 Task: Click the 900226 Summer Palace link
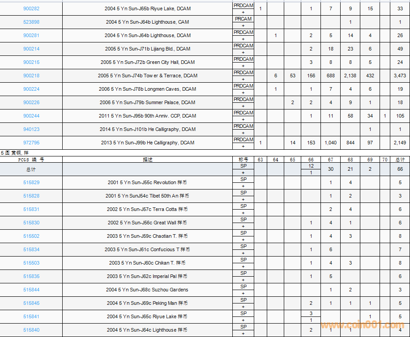click(x=31, y=102)
